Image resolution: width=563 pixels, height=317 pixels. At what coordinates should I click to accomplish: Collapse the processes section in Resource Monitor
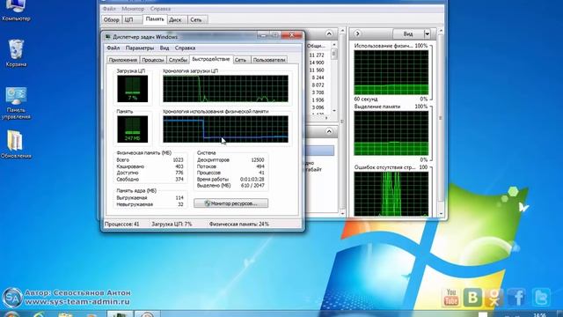(329, 33)
